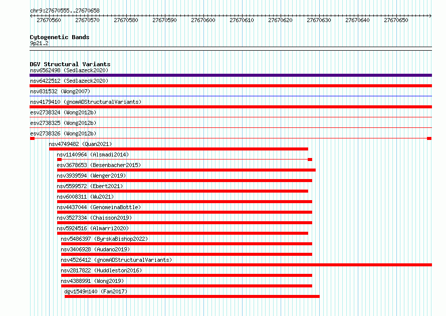Click the chr9:27670555..27670658 region label
Image resolution: width=446 pixels, height=316 pixels.
click(65, 11)
